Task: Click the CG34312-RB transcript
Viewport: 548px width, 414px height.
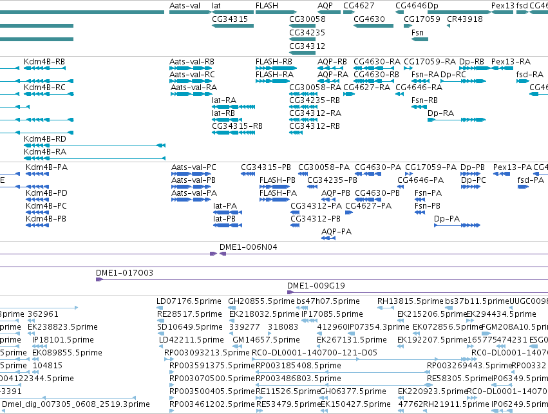Action: 296,133
